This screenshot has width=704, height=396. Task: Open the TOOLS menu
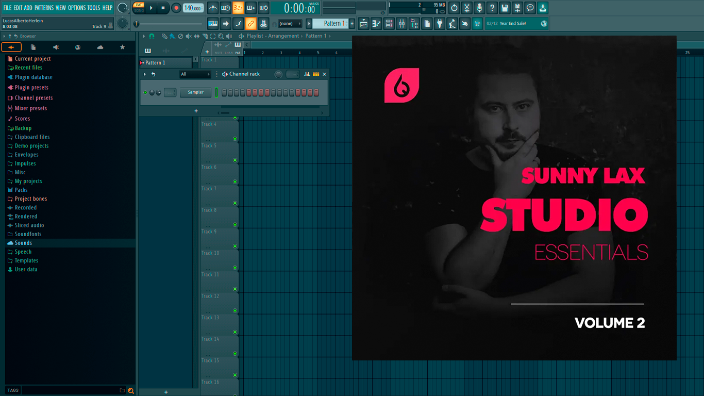tap(94, 8)
